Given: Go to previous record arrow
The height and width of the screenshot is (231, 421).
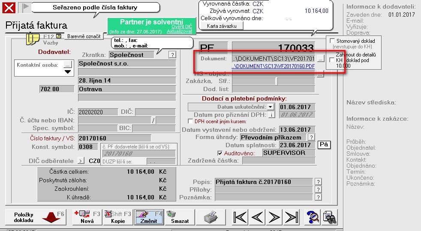Looking at the screenshot, I should 257,217.
